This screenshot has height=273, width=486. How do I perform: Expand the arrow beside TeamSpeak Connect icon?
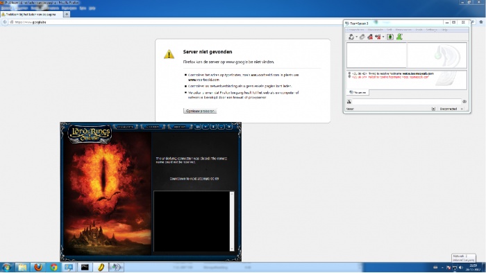click(x=356, y=37)
